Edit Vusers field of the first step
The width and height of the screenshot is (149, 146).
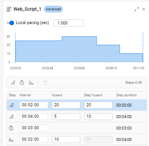tap(66, 105)
